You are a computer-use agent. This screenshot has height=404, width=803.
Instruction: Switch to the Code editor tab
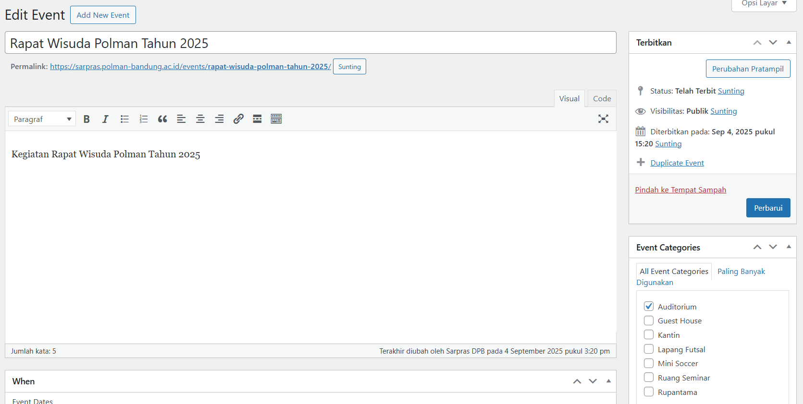click(x=602, y=98)
